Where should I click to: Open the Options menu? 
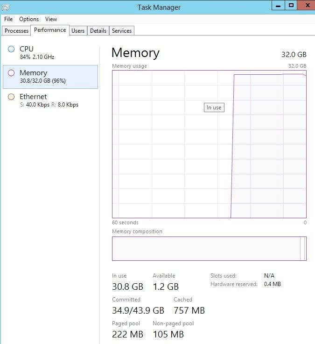tap(29, 19)
